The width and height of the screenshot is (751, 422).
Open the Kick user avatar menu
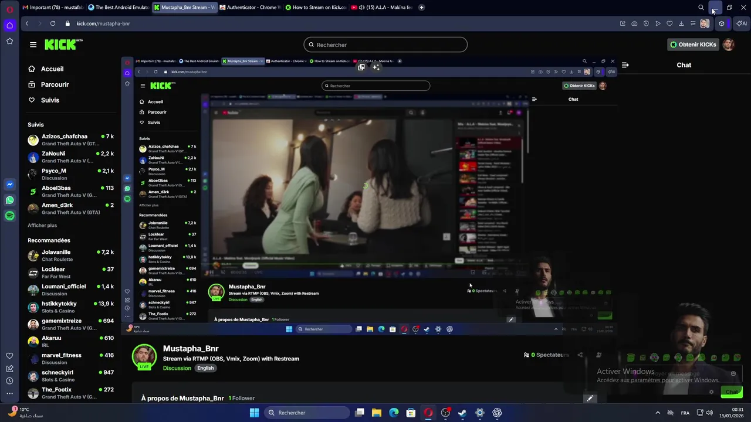(729, 45)
